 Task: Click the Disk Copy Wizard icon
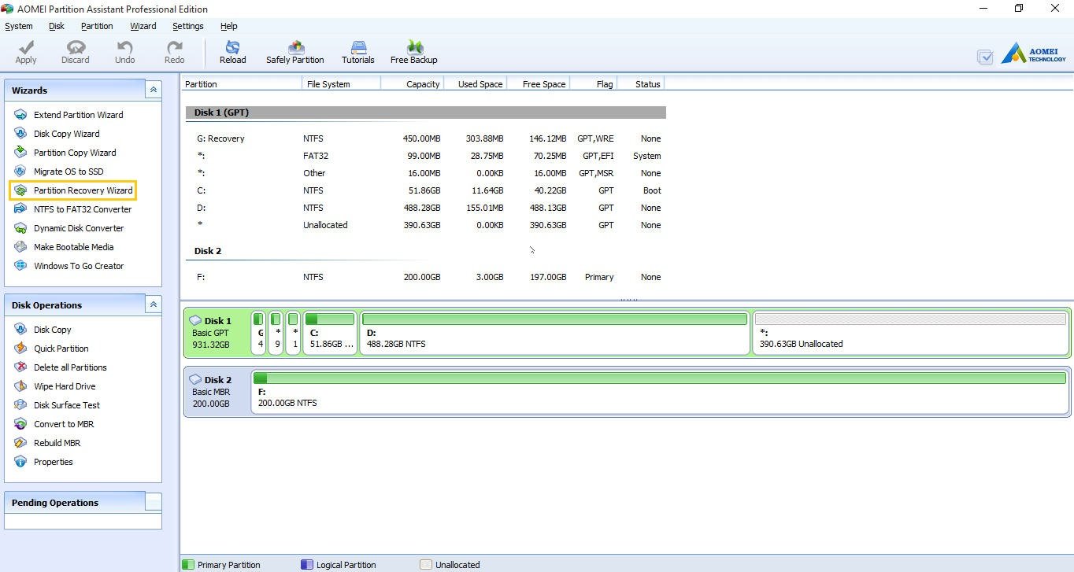tap(20, 134)
